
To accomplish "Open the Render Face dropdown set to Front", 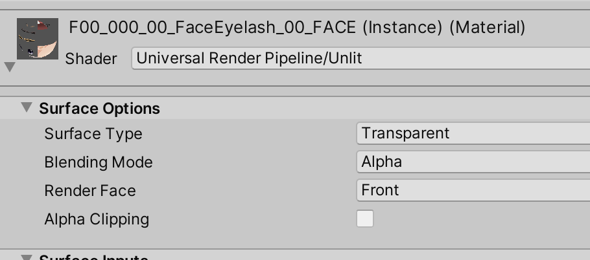I will (x=473, y=191).
